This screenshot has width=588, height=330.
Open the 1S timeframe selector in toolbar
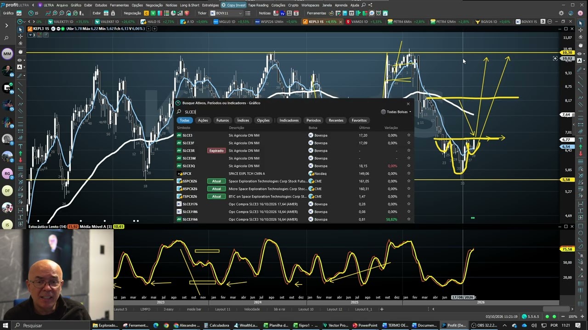(34, 13)
